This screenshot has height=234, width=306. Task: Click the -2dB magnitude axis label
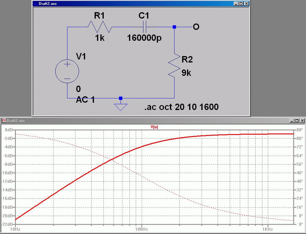click(9, 138)
